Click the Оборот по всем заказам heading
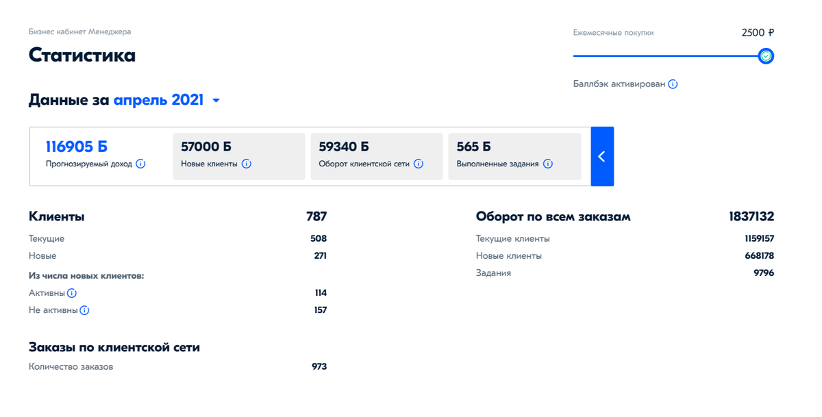Screen dimensions: 822x417 (553, 216)
